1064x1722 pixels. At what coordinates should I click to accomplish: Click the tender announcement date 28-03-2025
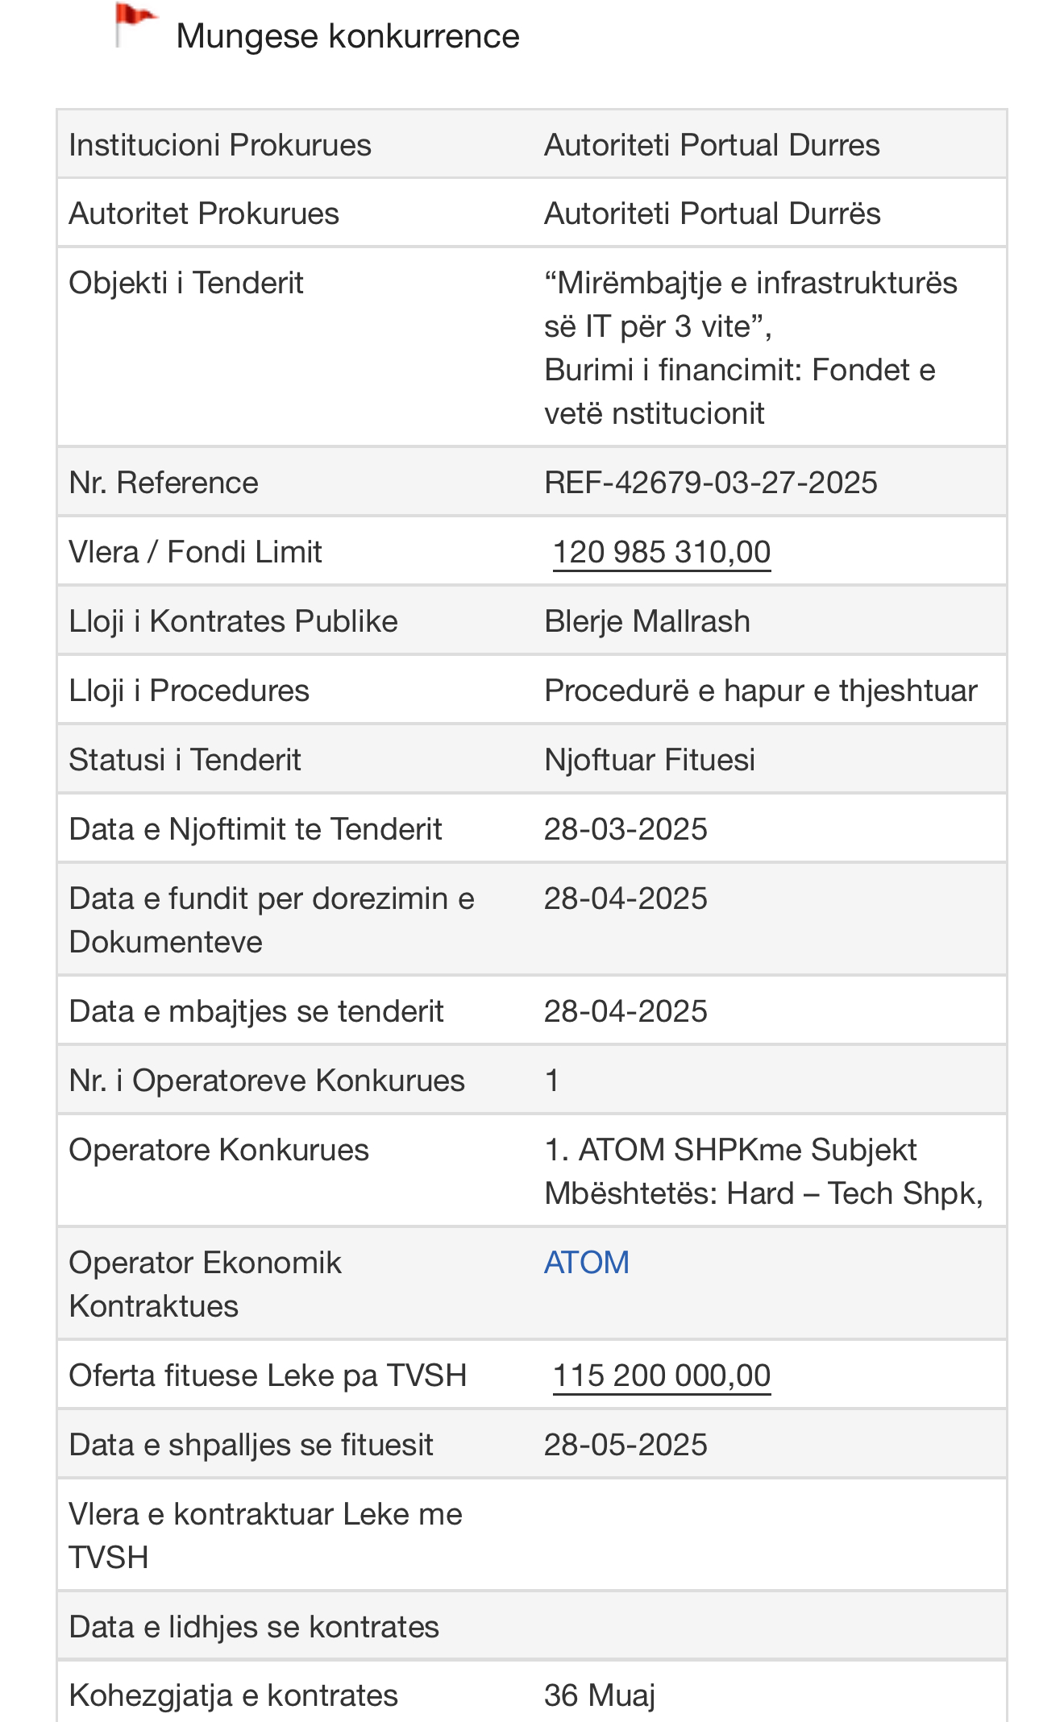click(626, 829)
